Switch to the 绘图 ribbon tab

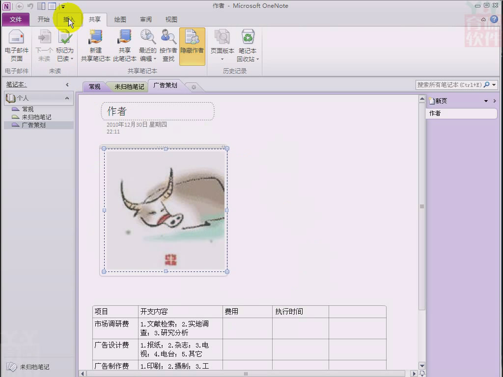click(x=120, y=20)
